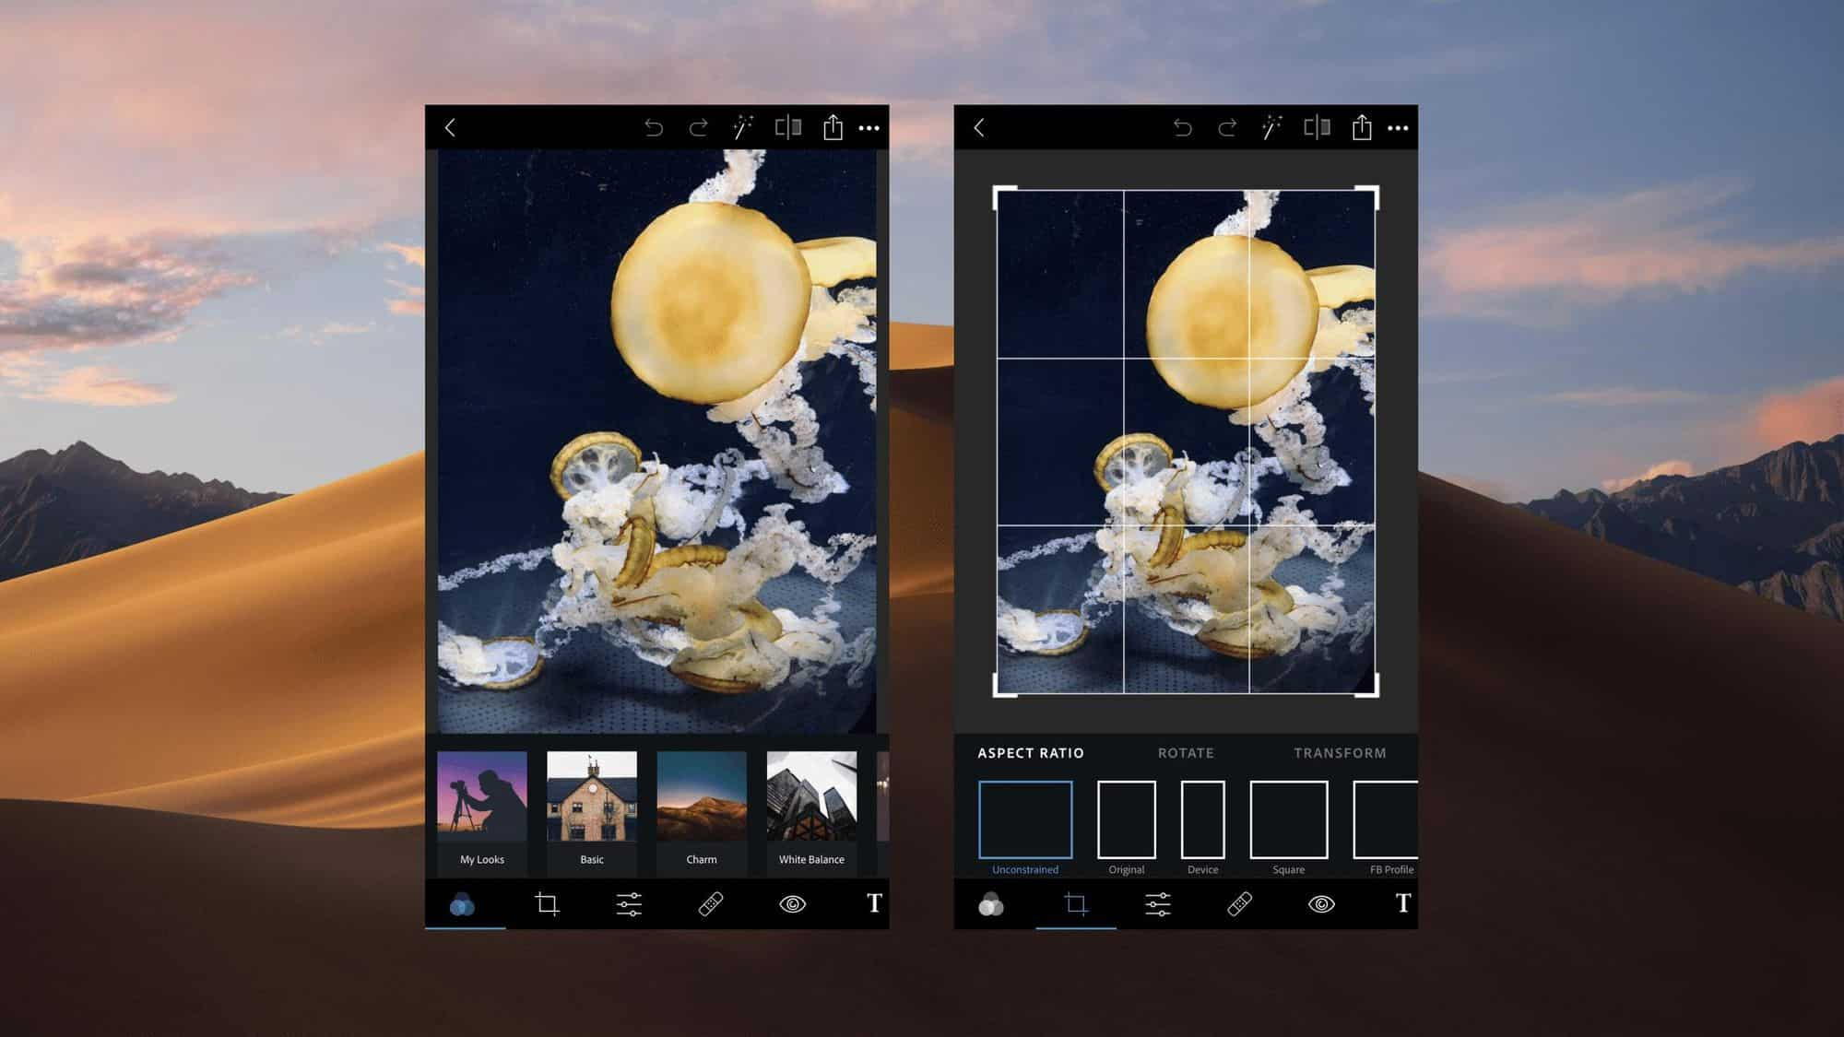Select the Crop tool in right panel
1844x1037 pixels.
1074,904
